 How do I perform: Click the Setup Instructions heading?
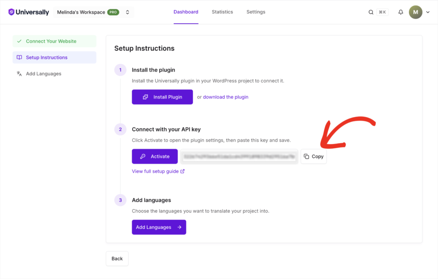(144, 48)
